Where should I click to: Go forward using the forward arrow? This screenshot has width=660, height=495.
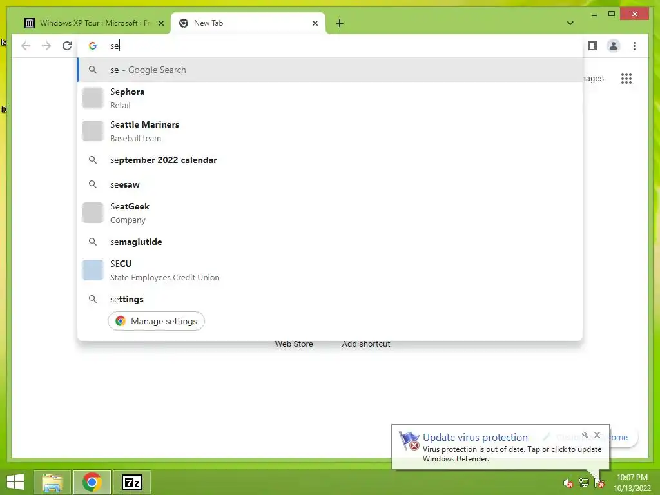pos(46,46)
